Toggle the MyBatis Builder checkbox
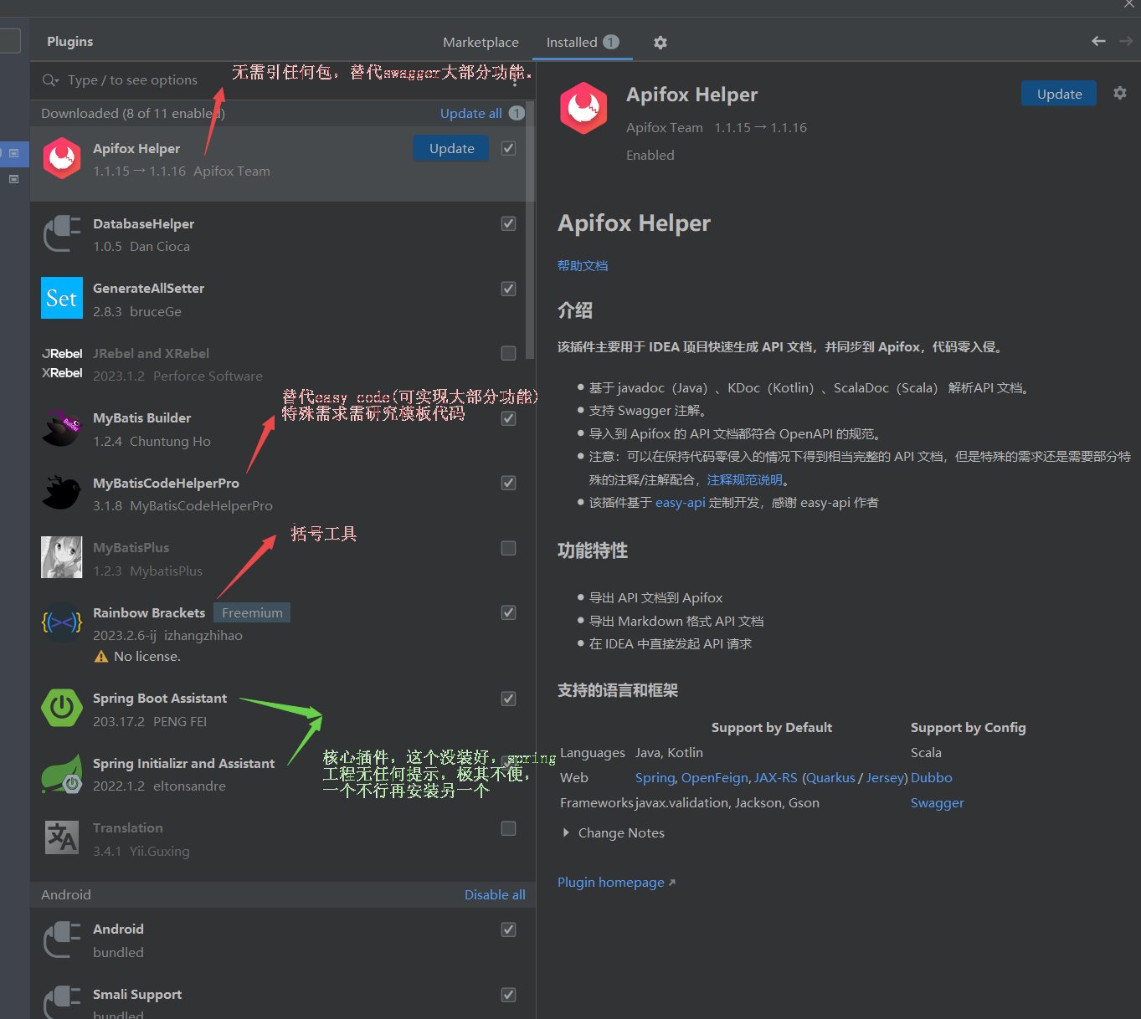 [x=508, y=418]
